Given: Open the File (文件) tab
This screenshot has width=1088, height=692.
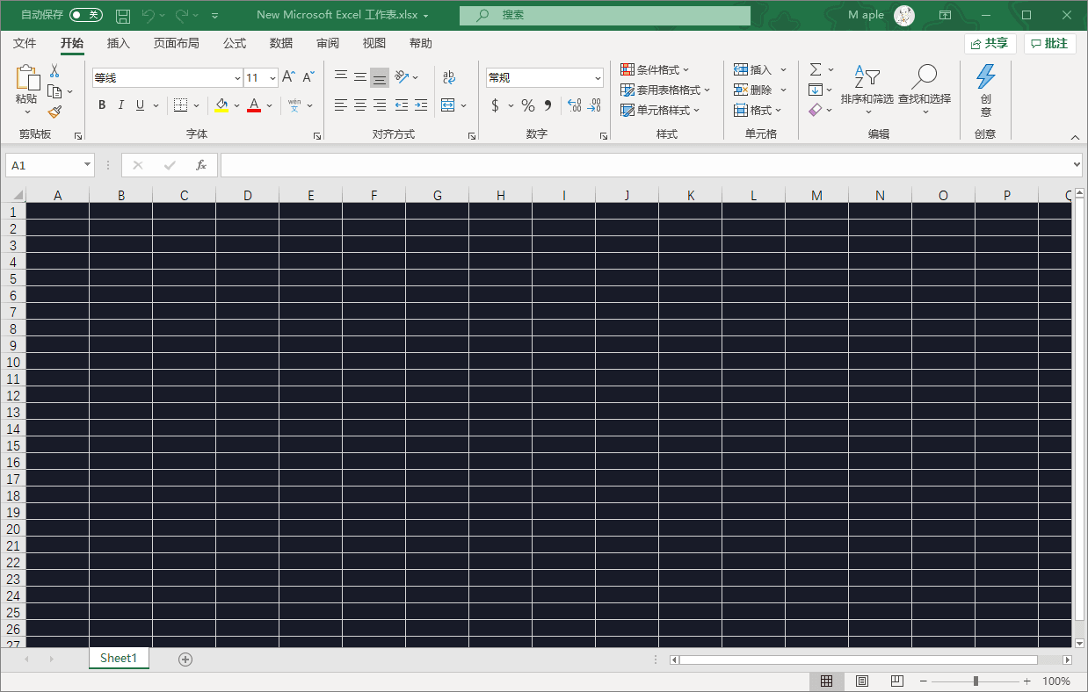Looking at the screenshot, I should pos(25,43).
